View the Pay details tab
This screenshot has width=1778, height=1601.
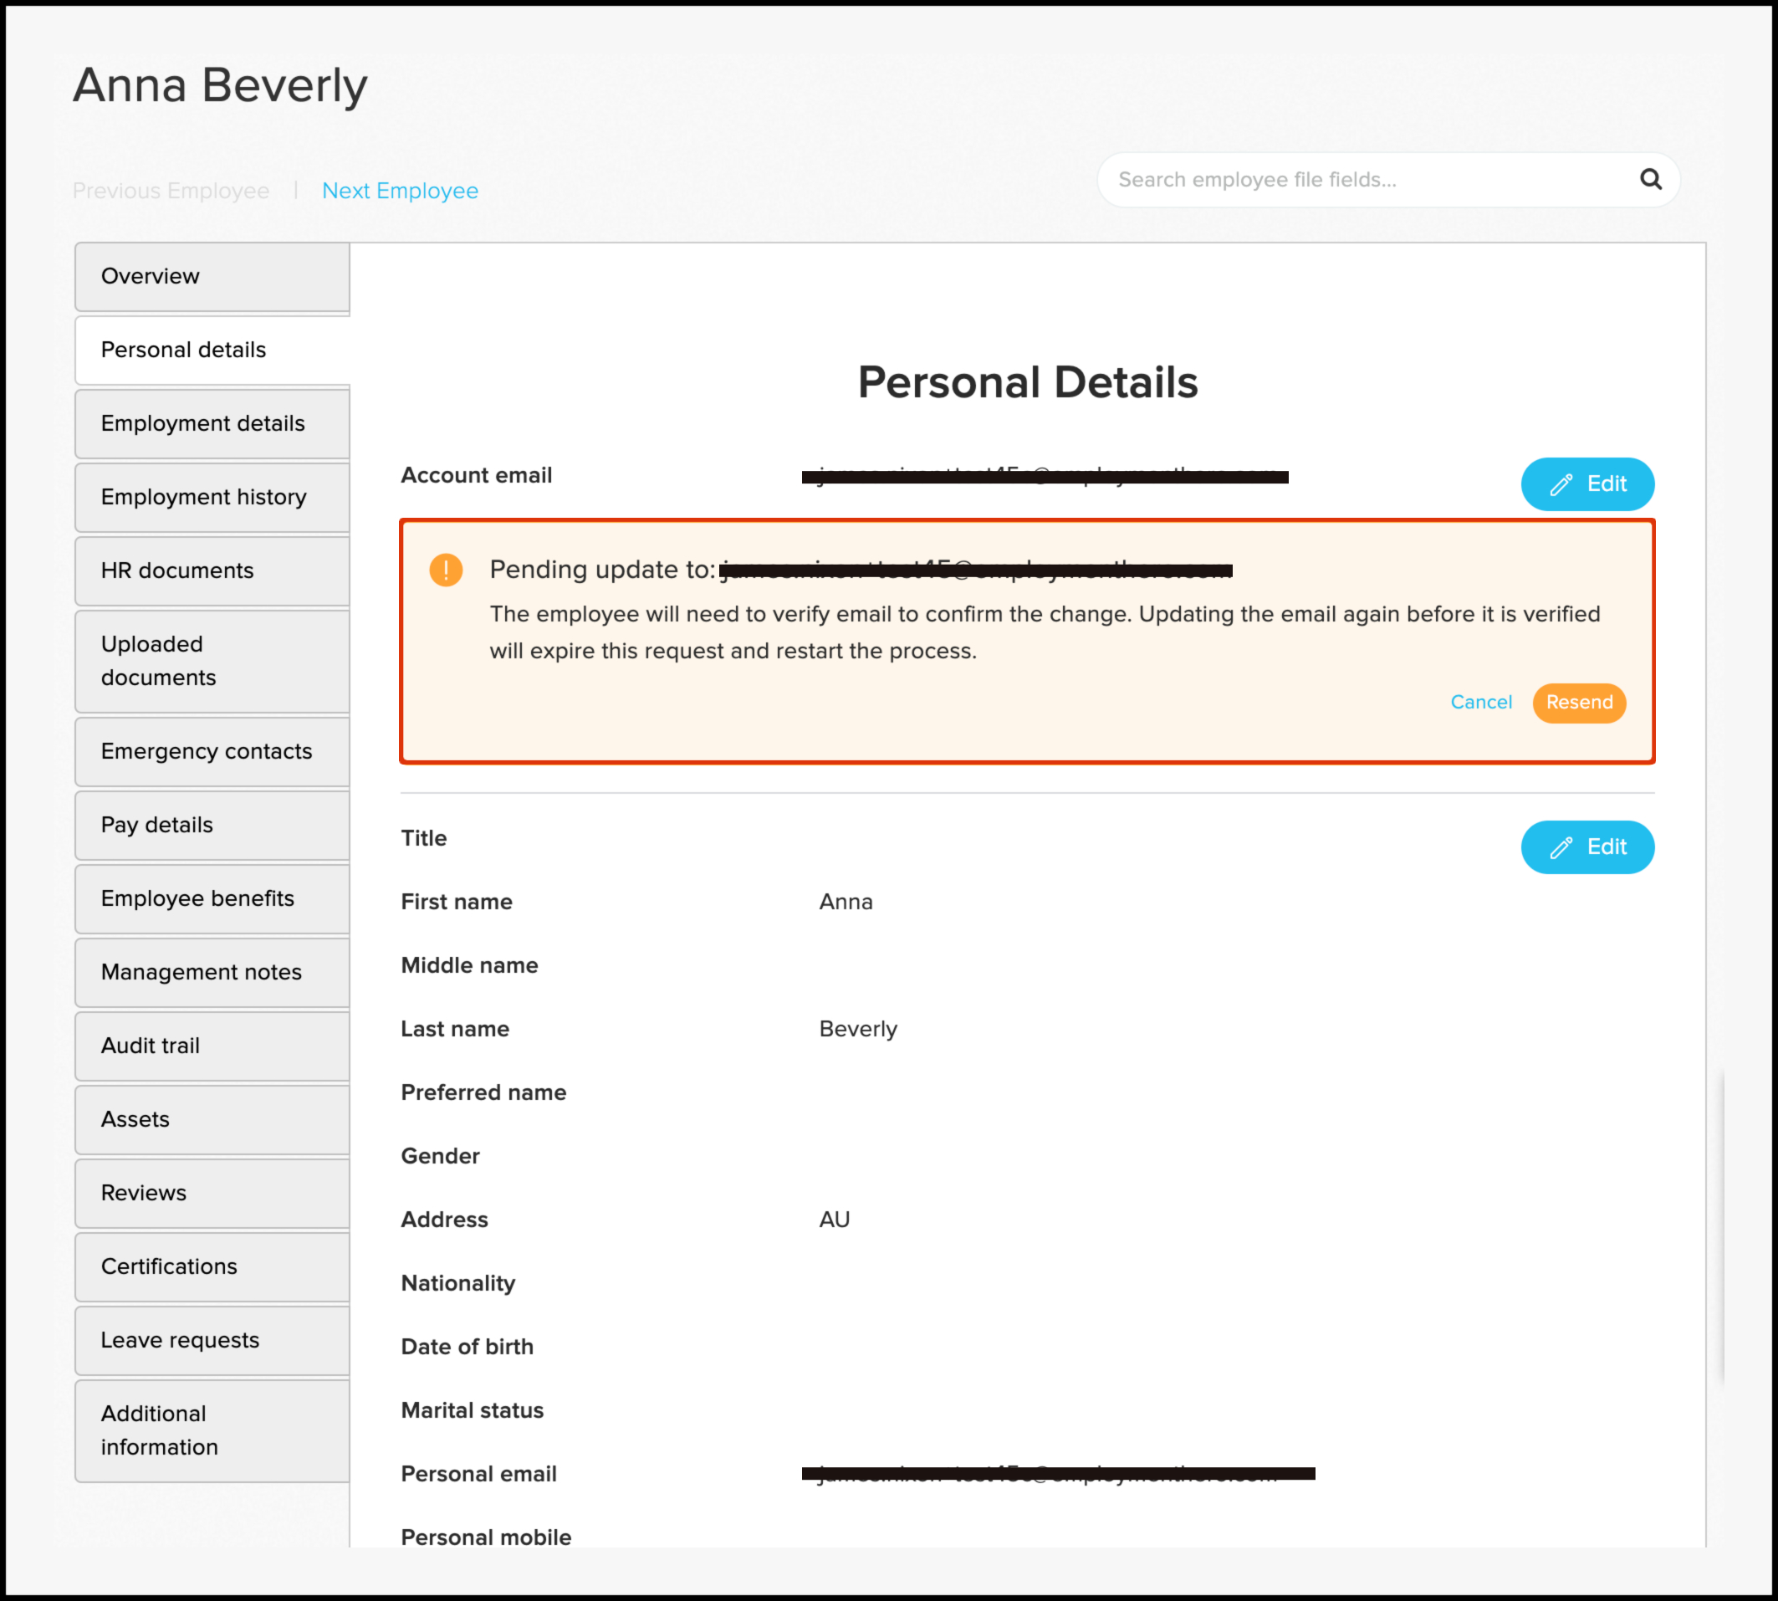212,825
